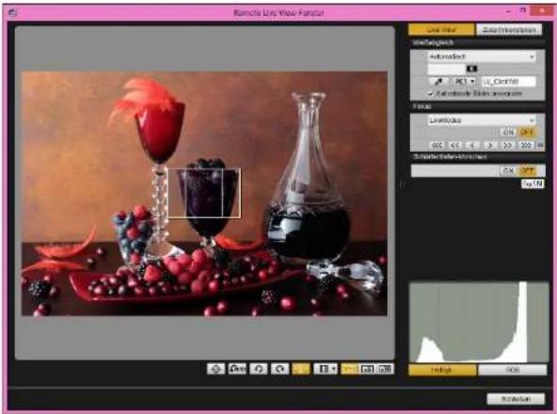Click the Schließen button
The width and height of the screenshot is (557, 414).
coord(516,399)
